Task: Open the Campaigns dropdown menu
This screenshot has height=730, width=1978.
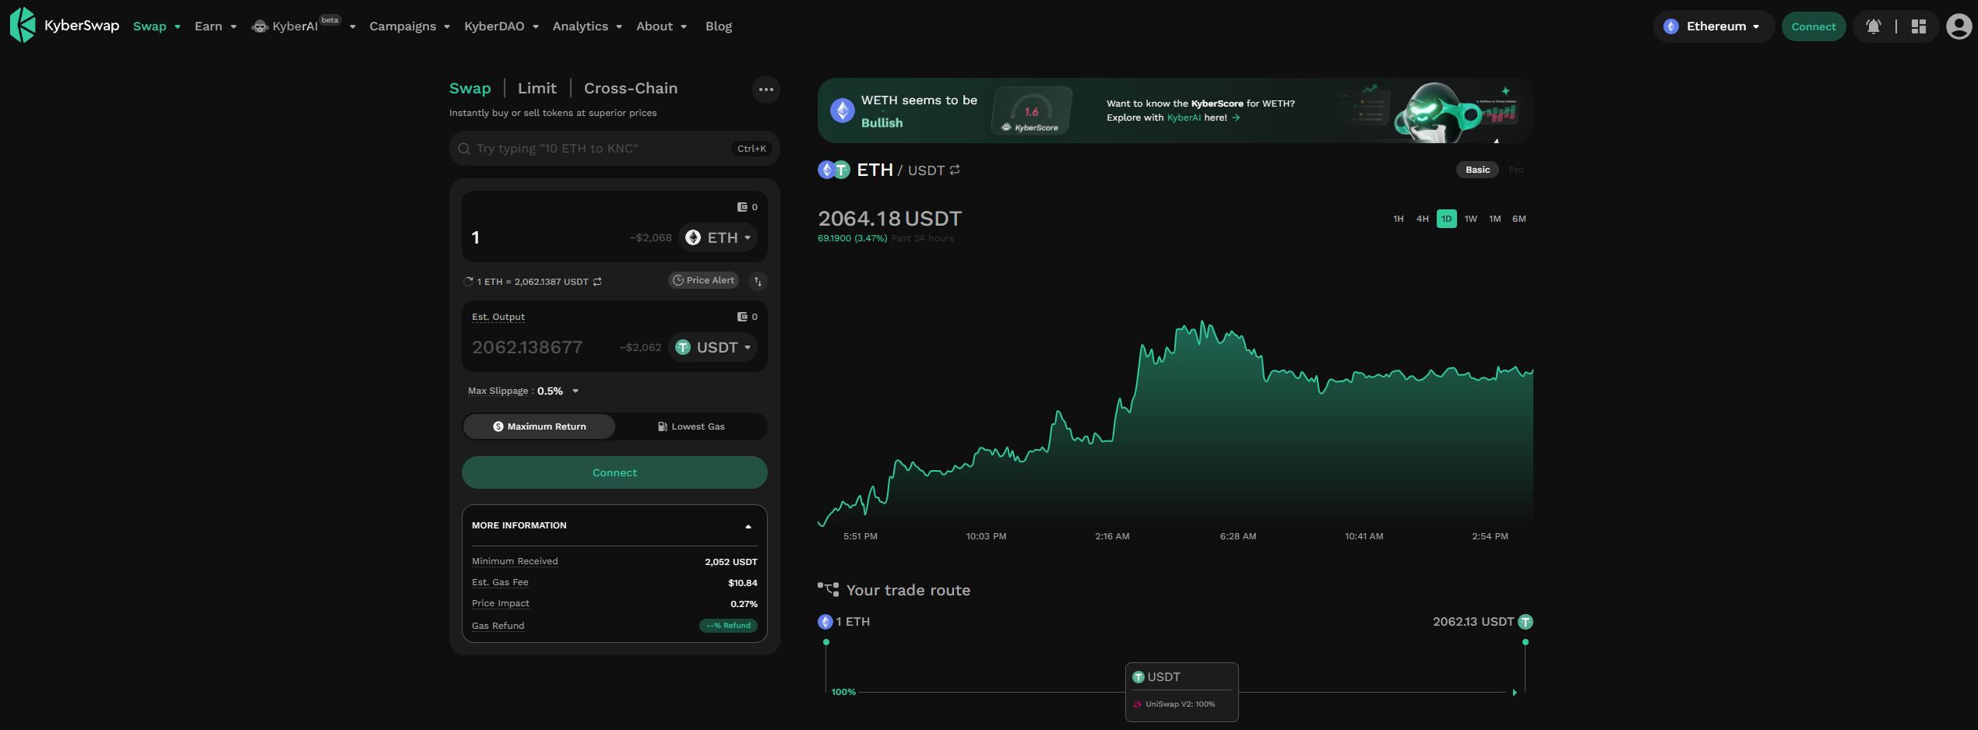Action: 410,26
